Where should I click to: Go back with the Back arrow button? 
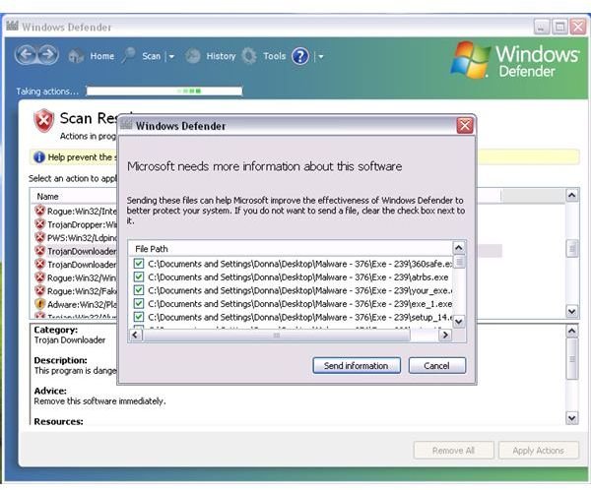[26, 55]
